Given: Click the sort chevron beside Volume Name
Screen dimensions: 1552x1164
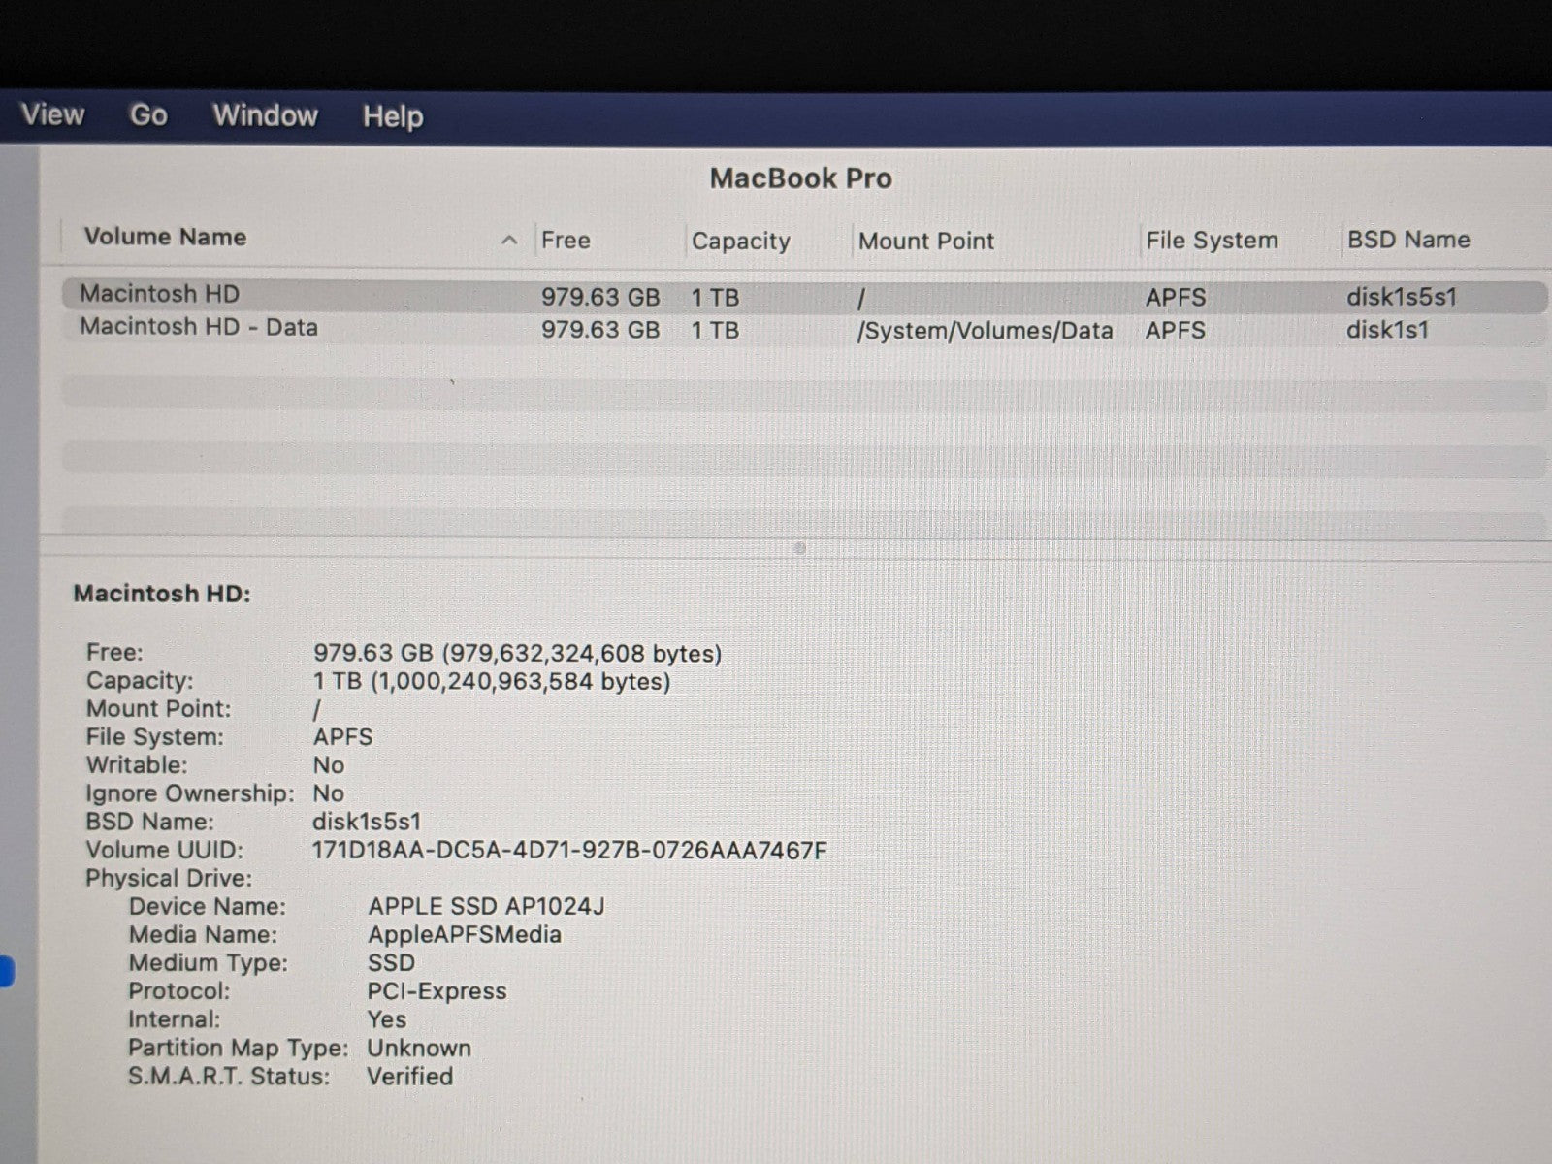Looking at the screenshot, I should click(x=509, y=241).
